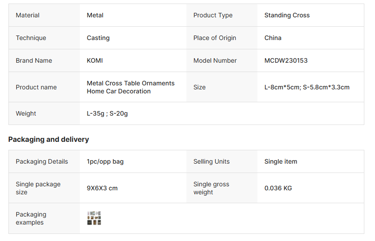This screenshot has width=375, height=241.
Task: Select the weight value "L-35g ; S-20g"
Action: pyautogui.click(x=107, y=113)
